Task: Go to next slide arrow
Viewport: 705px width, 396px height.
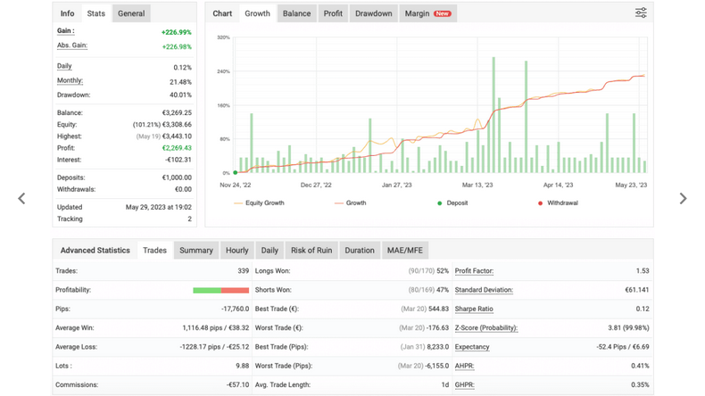Action: tap(683, 198)
